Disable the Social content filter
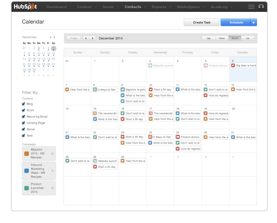 point(23,129)
